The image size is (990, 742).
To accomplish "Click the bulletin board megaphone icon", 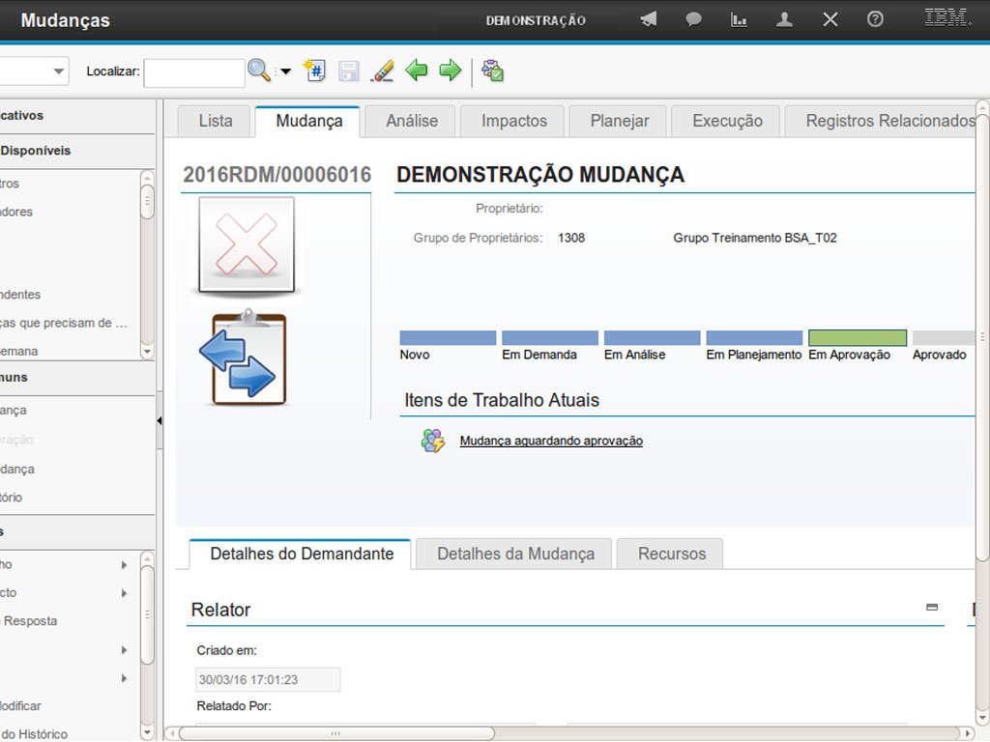I will pos(649,19).
